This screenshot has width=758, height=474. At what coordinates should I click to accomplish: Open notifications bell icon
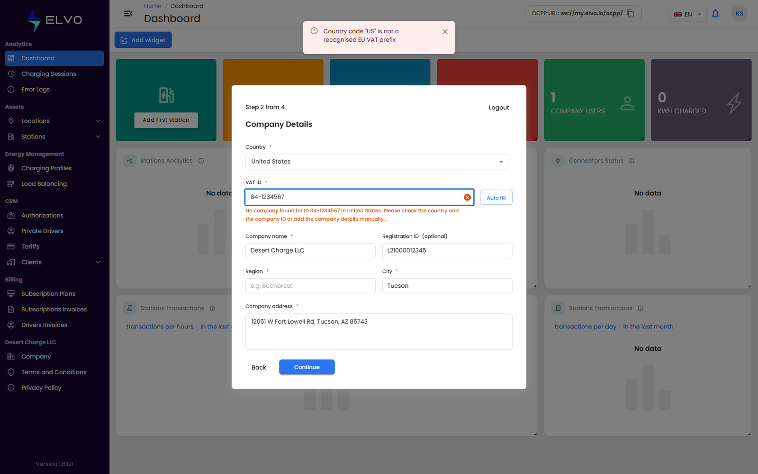click(715, 14)
